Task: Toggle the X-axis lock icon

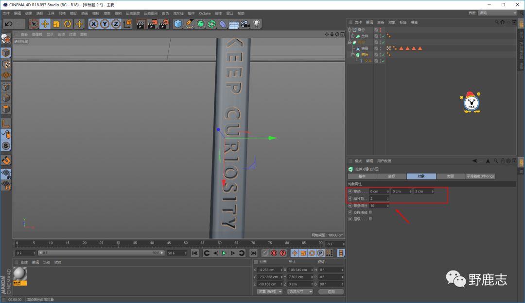Action: tap(93, 24)
